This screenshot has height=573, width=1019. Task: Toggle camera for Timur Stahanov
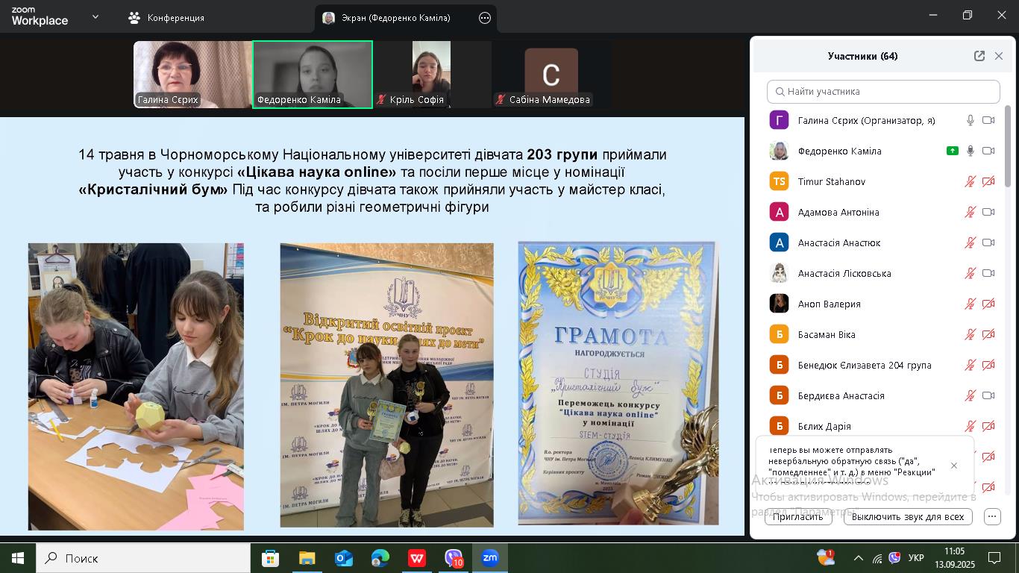coord(988,181)
